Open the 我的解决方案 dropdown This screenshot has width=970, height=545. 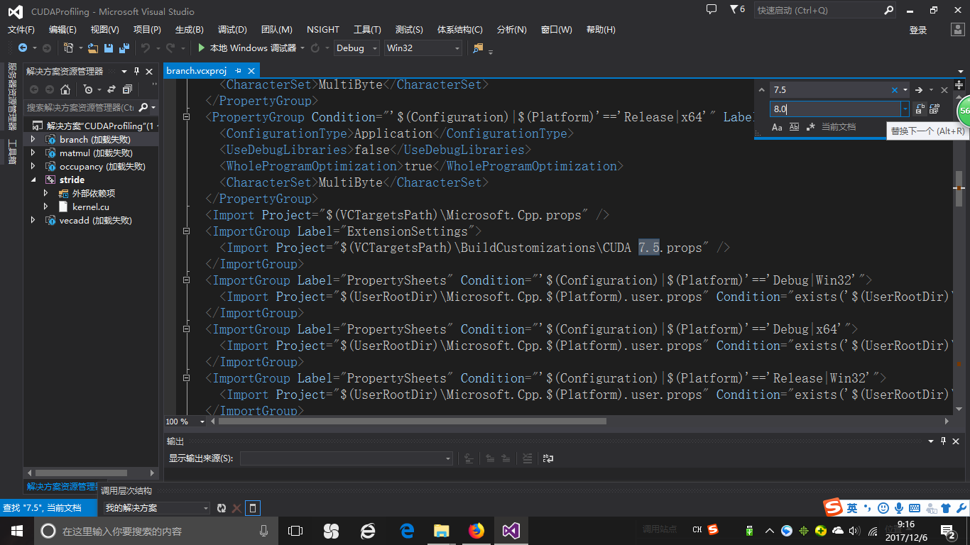[x=157, y=508]
